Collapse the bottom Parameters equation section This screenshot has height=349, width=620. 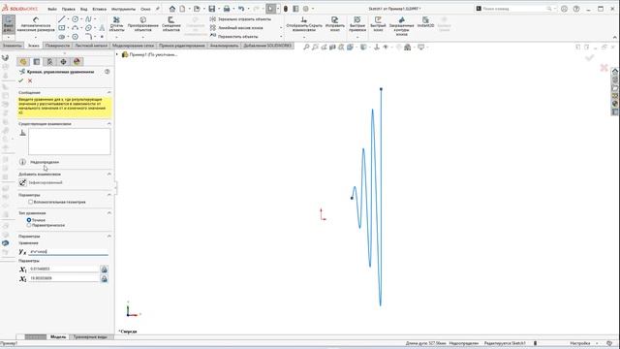[108, 237]
